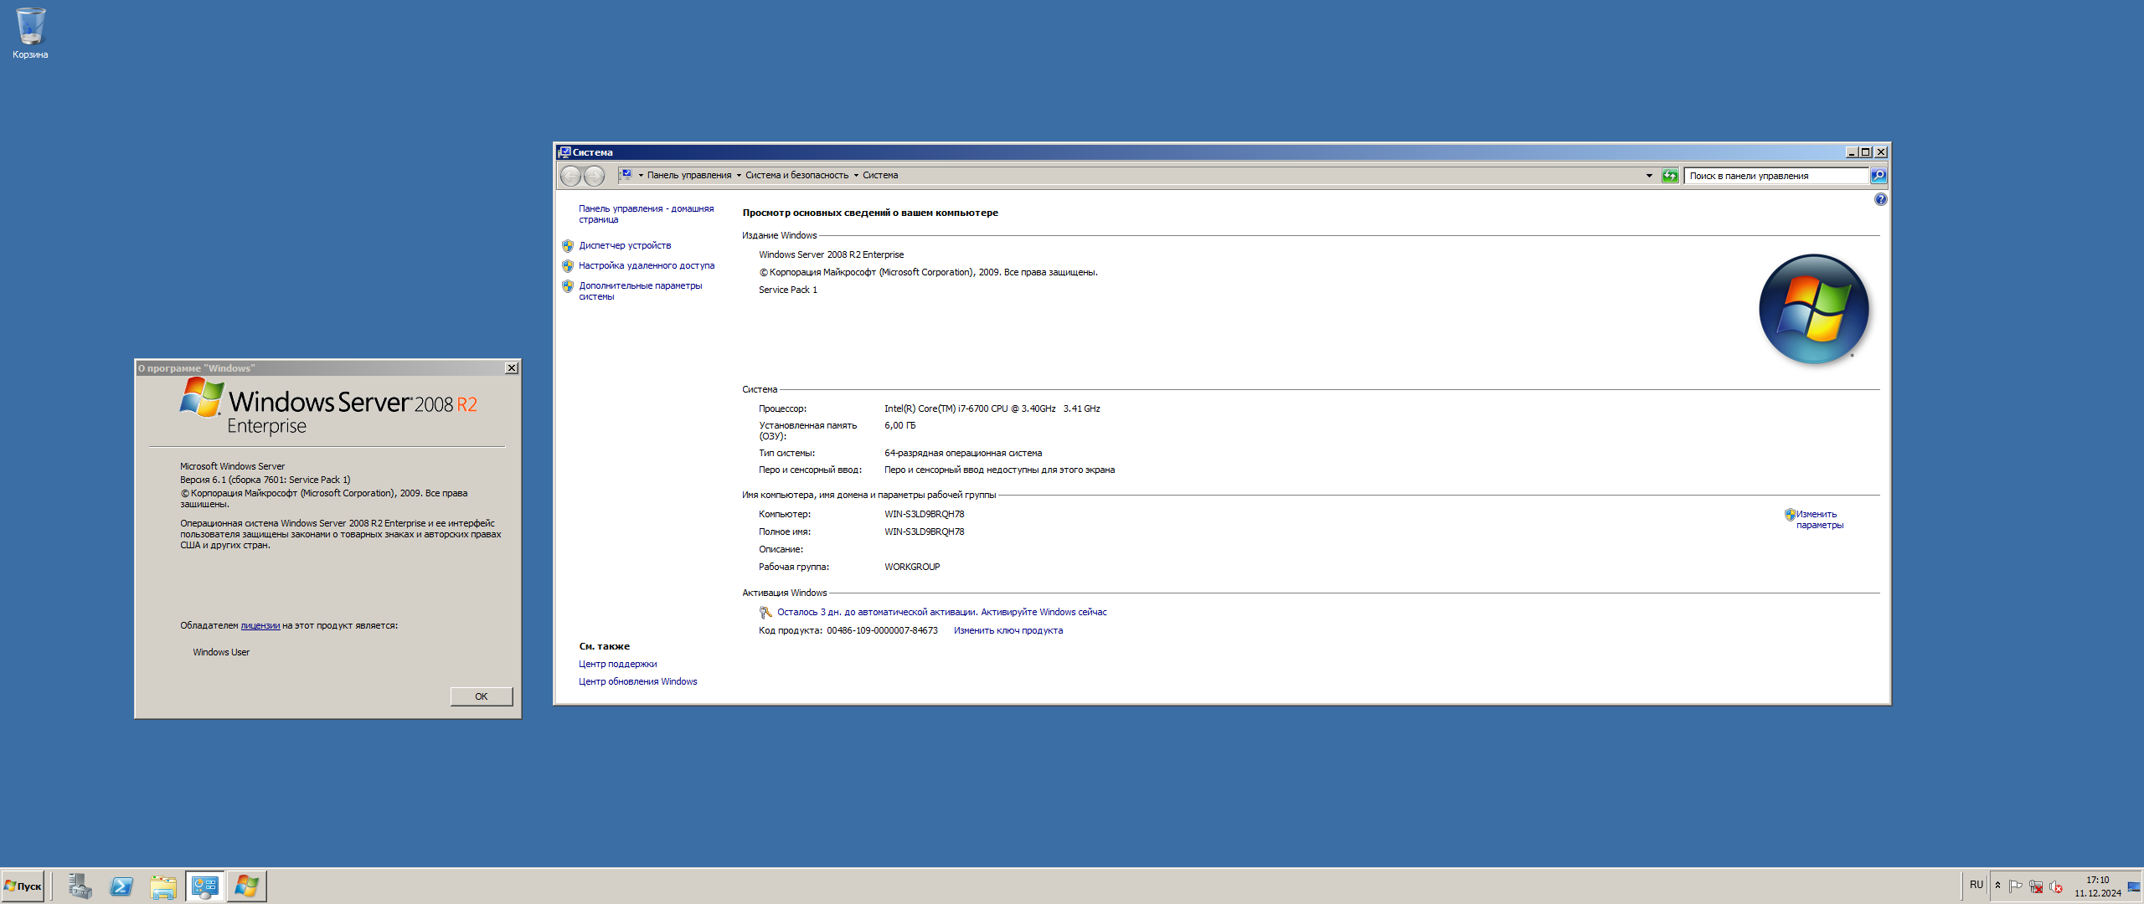Show hidden tray icons with the chevron
Image resolution: width=2144 pixels, height=904 pixels.
[1997, 886]
